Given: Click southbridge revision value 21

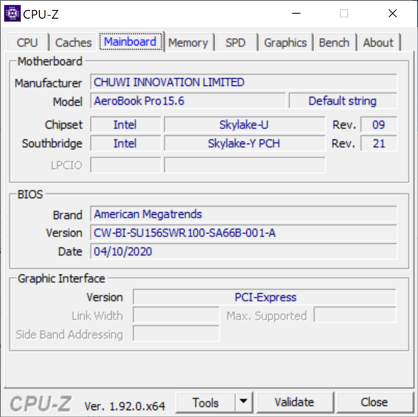Looking at the screenshot, I should coord(379,143).
